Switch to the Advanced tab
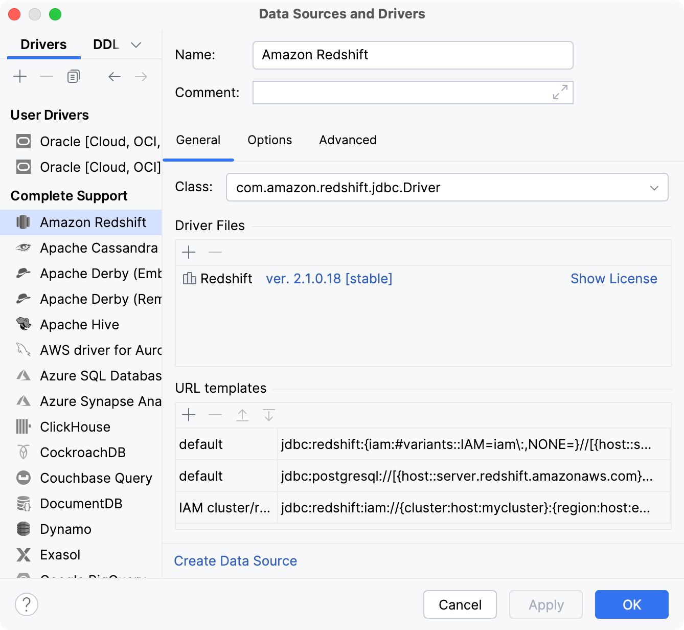The height and width of the screenshot is (630, 684). click(x=348, y=140)
